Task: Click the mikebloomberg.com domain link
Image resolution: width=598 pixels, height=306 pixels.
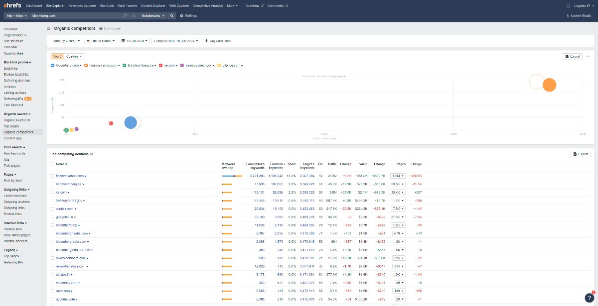Action: click(x=70, y=258)
